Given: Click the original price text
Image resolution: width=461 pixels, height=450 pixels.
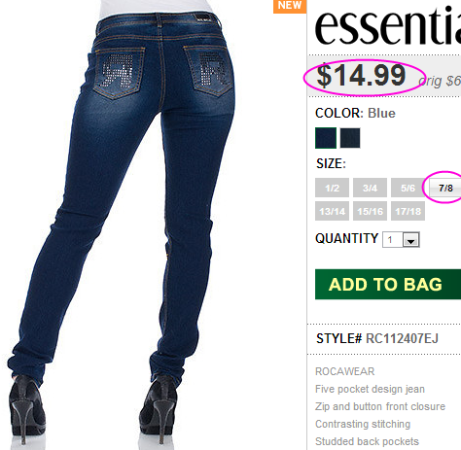Looking at the screenshot, I should 440,81.
